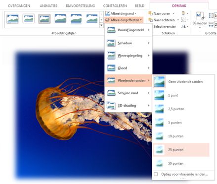Open the Afbeeldingeffecten dropdown

[x=124, y=20]
